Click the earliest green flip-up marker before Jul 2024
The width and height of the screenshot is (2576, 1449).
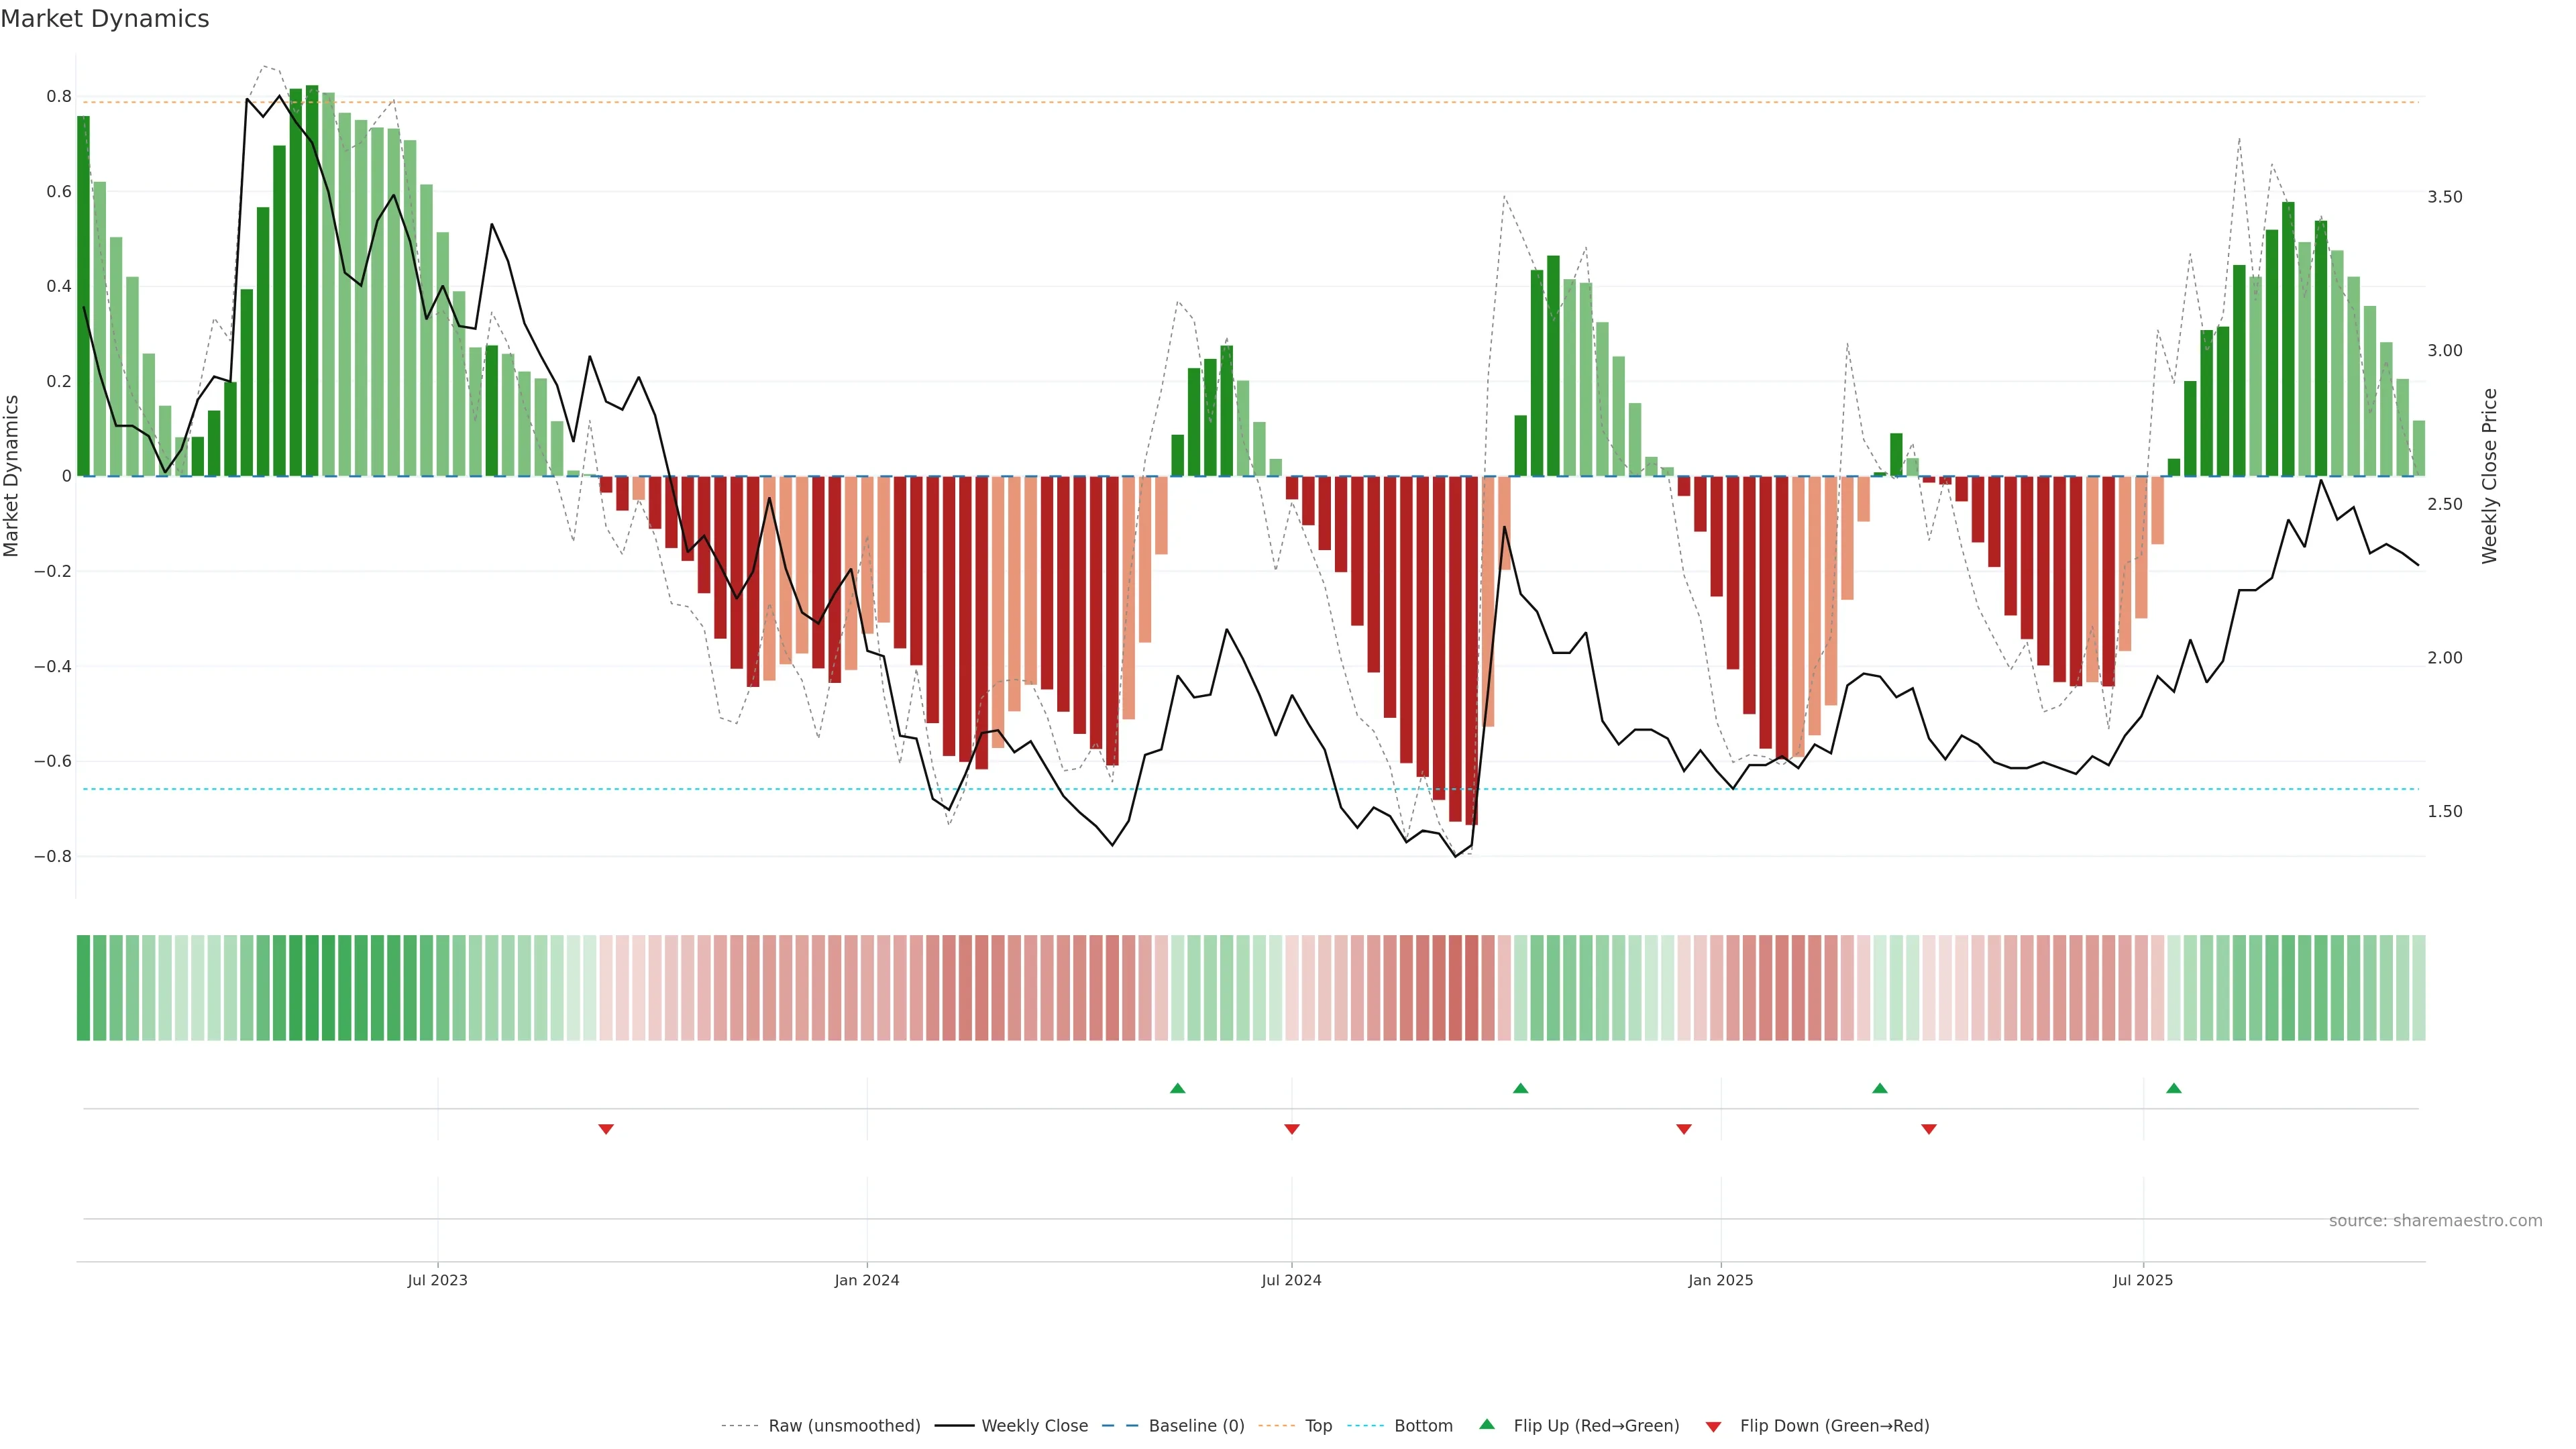(1177, 1088)
